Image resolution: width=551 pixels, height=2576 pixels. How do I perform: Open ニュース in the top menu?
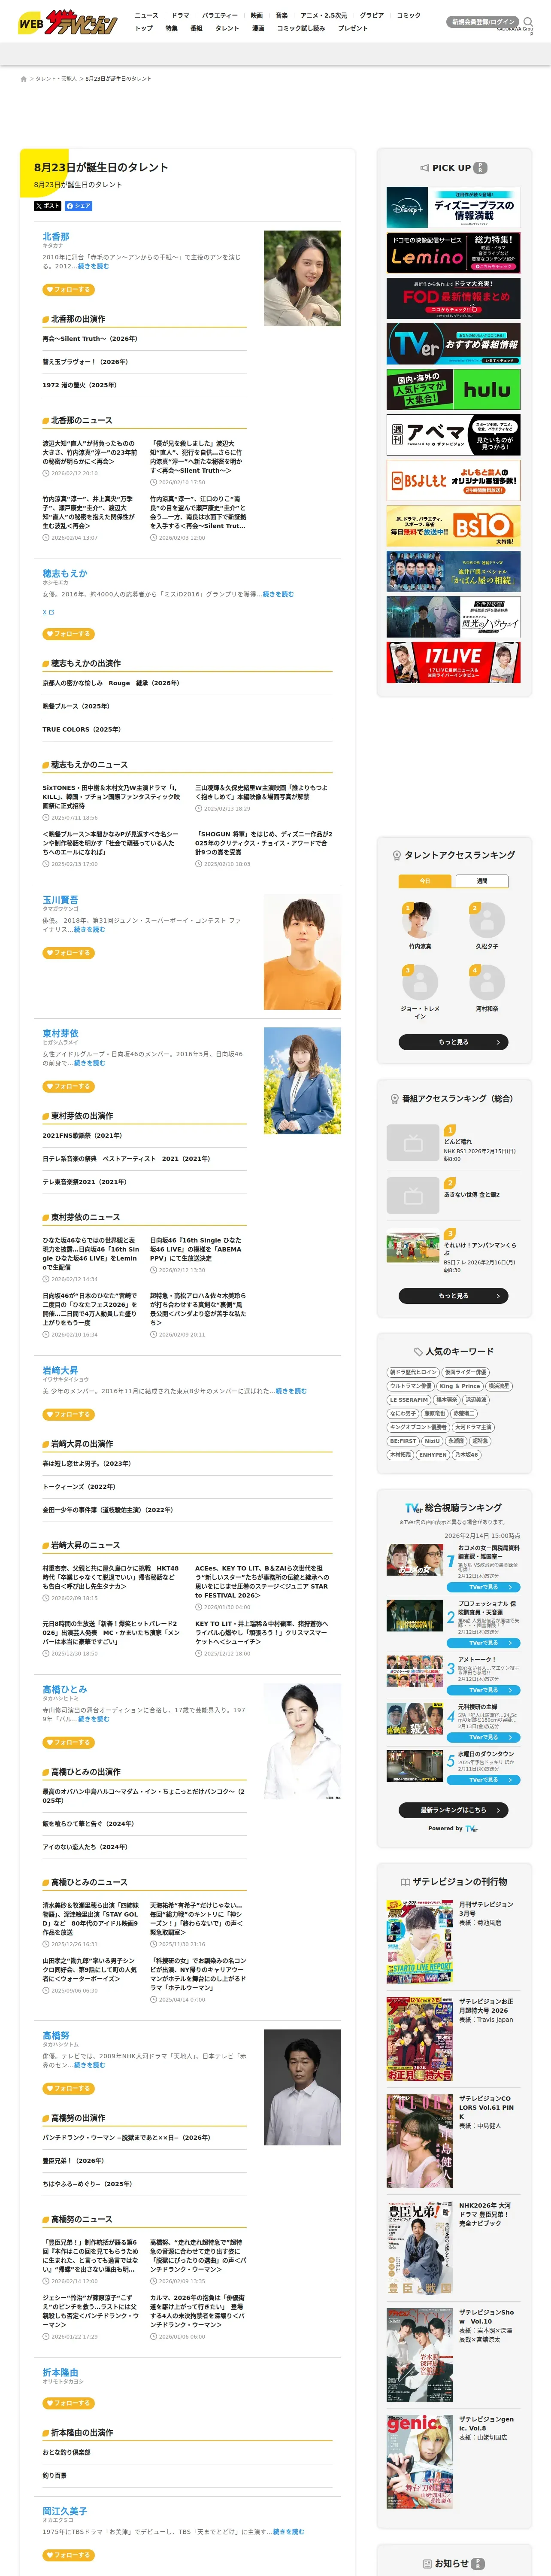146,16
